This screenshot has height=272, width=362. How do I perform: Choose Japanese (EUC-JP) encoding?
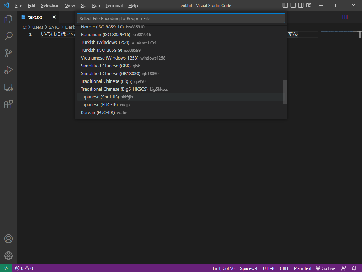click(180, 105)
